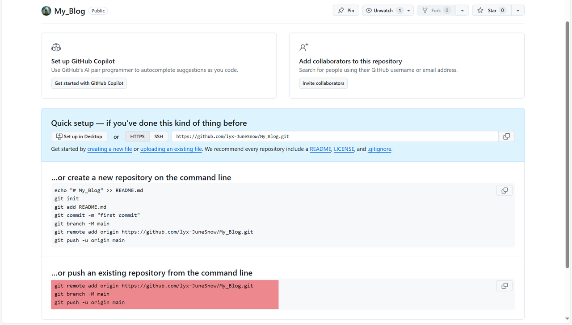Open the creating a new file link

pos(109,149)
